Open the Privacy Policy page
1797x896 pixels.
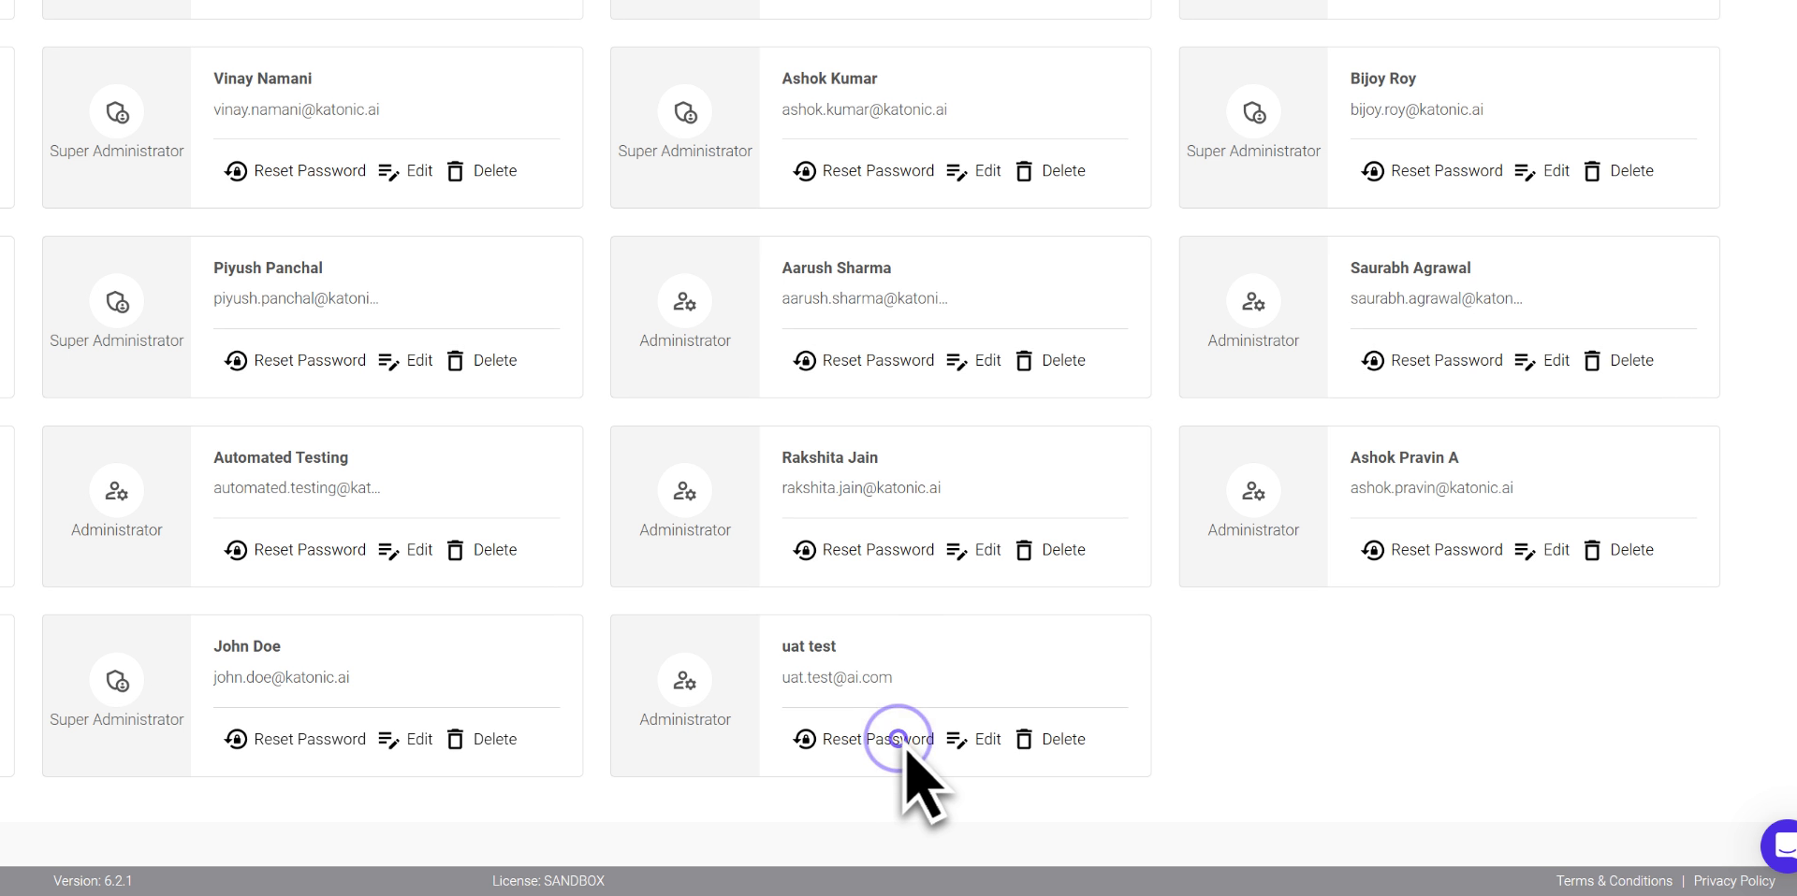coord(1734,880)
